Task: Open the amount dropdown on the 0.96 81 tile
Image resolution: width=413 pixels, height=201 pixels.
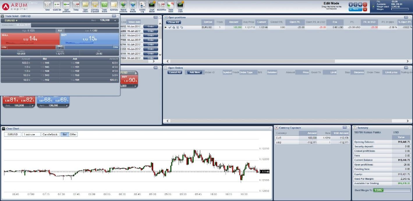Action: pos(33,106)
